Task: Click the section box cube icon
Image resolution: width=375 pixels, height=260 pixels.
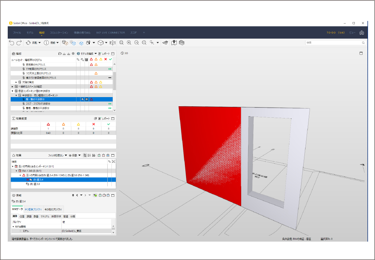Action: pos(113,43)
